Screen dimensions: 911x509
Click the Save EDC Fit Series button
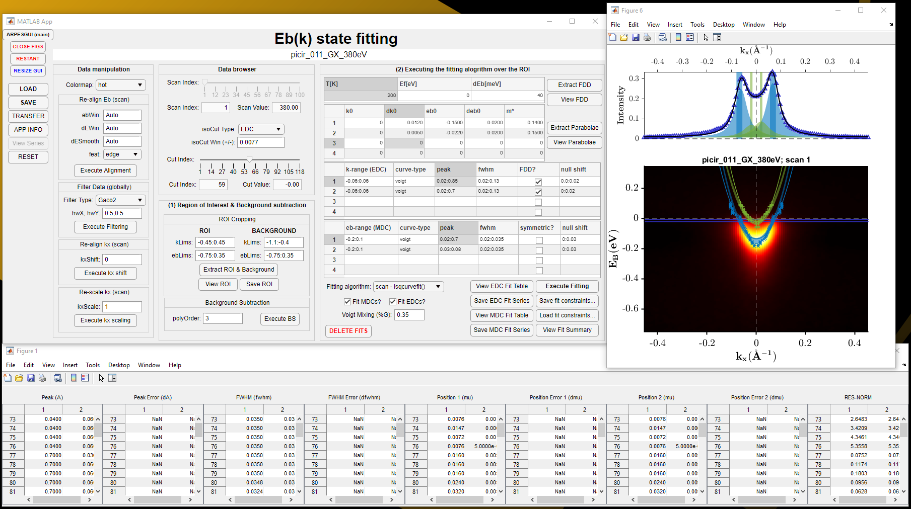502,301
